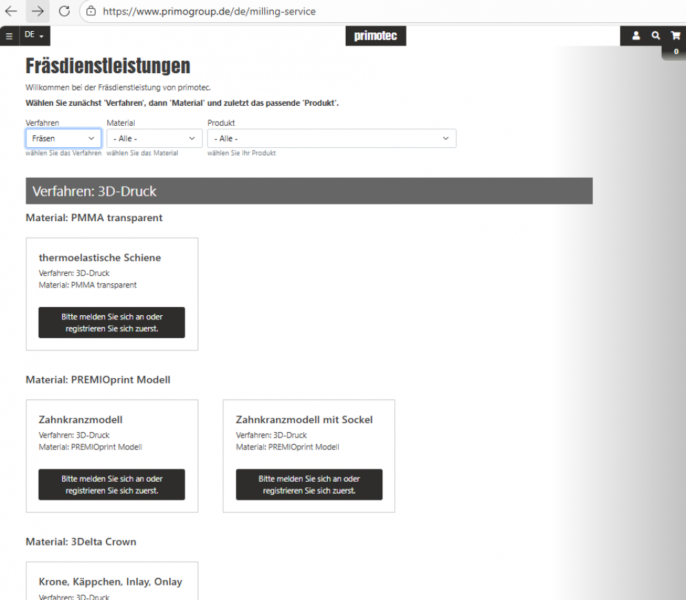Viewport: 686px width, 600px height.
Task: Select the Krone, Käppchen, Inlay, Onlay title
Action: pyautogui.click(x=110, y=581)
